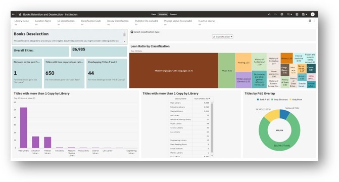This screenshot has height=182, width=339.
Task: Click the Medical Library bar in the chart
Action: tap(47, 143)
